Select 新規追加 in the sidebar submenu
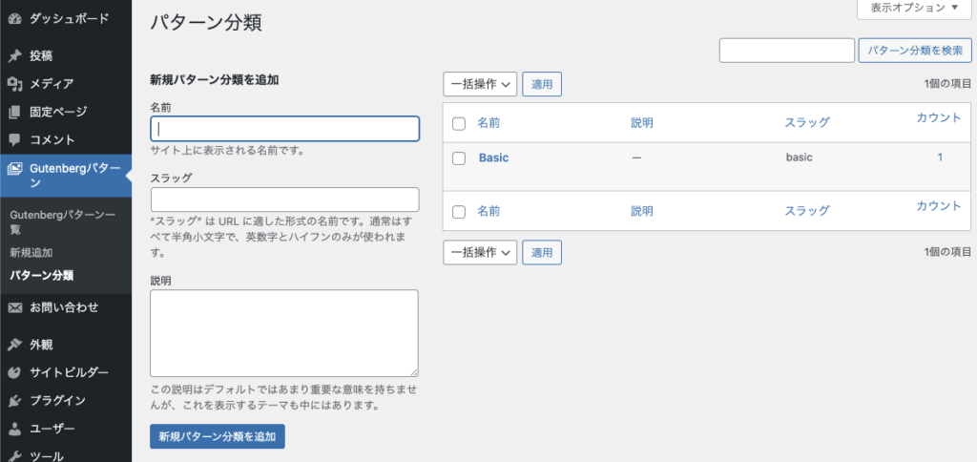 pos(31,253)
